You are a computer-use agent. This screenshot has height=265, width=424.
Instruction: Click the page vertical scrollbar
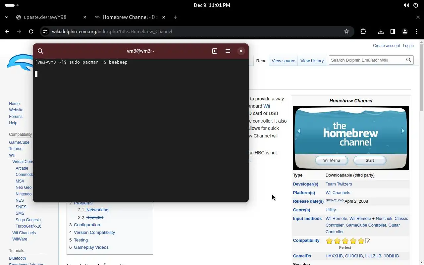point(421,78)
